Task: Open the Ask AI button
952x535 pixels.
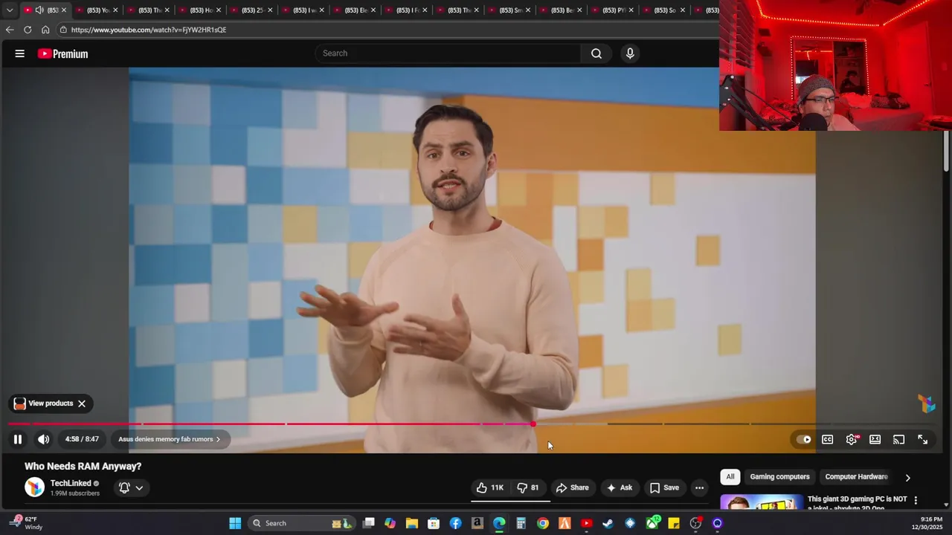Action: [619, 487]
